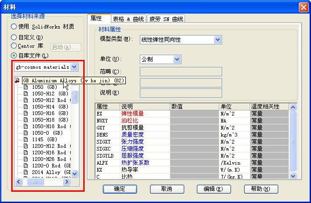311x203 pixels.
Task: Click the 取消 button
Action: click(x=167, y=189)
